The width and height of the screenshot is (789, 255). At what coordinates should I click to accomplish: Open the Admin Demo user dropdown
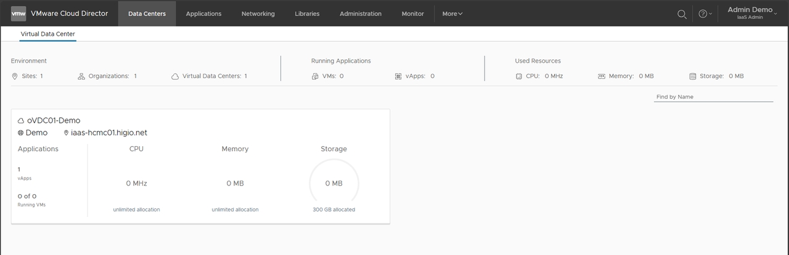pyautogui.click(x=752, y=13)
